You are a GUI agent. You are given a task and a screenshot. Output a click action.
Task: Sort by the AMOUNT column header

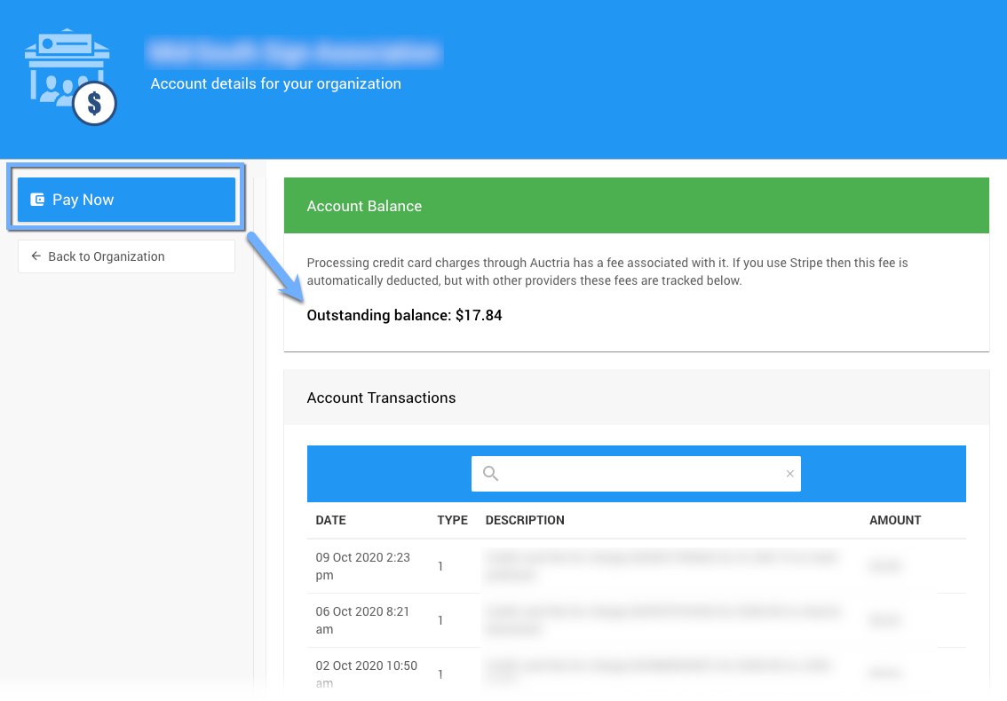894,520
